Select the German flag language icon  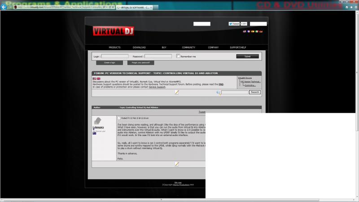(x=261, y=31)
